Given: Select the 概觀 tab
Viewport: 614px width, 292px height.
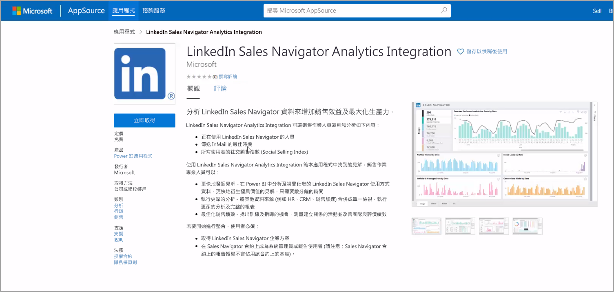Looking at the screenshot, I should tap(193, 88).
